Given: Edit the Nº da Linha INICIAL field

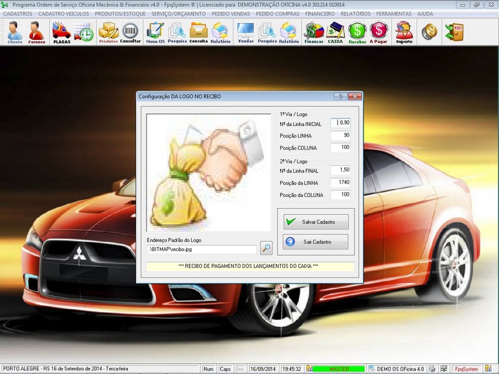Looking at the screenshot, I should 341,123.
